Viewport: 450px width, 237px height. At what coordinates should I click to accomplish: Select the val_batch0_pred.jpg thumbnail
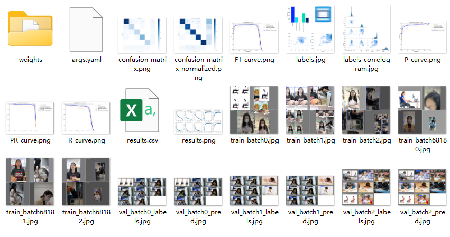pyautogui.click(x=198, y=192)
